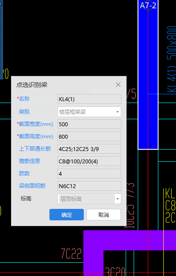Click the 确定 button to confirm
This screenshot has height=276, width=176.
pyautogui.click(x=67, y=215)
